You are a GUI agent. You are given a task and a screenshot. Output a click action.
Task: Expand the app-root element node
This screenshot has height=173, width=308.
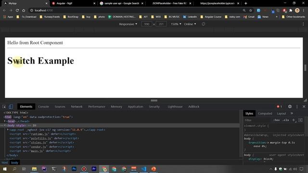tap(8, 130)
